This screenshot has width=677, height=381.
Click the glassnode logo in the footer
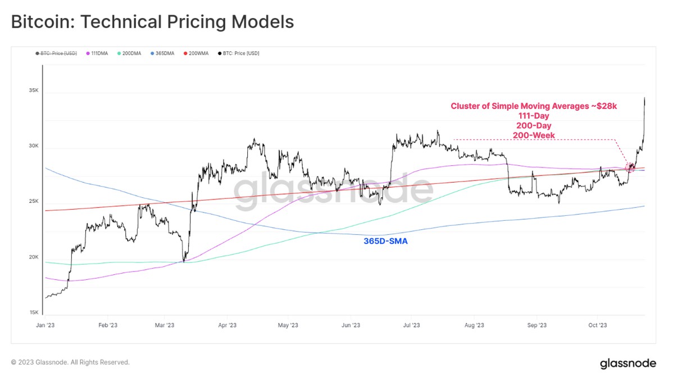pos(628,363)
